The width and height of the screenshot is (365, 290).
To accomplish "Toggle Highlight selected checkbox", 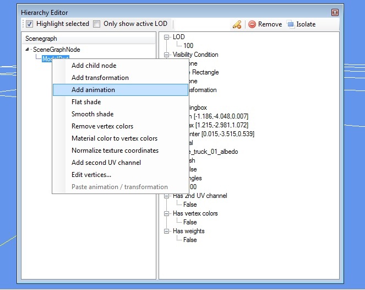I will [x=30, y=24].
